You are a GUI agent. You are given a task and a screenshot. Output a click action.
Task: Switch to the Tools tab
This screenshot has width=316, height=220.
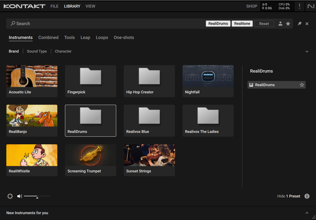(x=69, y=38)
